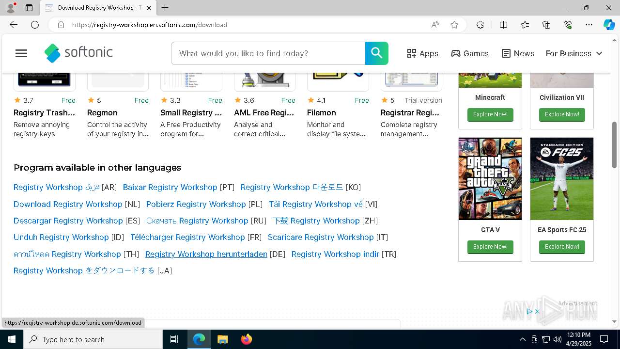Open File Explorer from taskbar
The width and height of the screenshot is (620, 349).
tap(222, 339)
